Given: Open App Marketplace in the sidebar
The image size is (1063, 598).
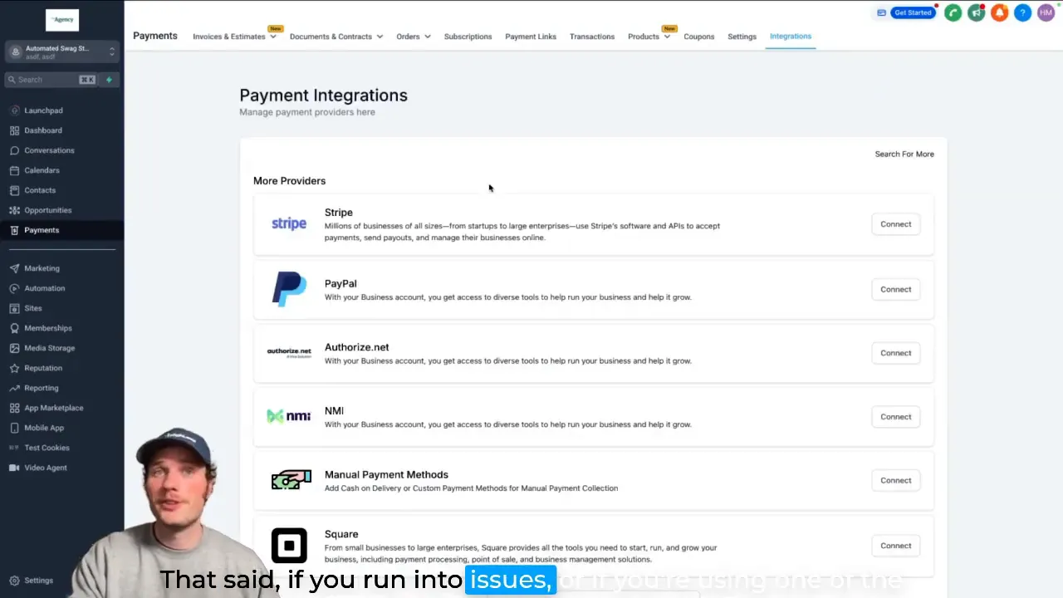Looking at the screenshot, I should [x=53, y=408].
